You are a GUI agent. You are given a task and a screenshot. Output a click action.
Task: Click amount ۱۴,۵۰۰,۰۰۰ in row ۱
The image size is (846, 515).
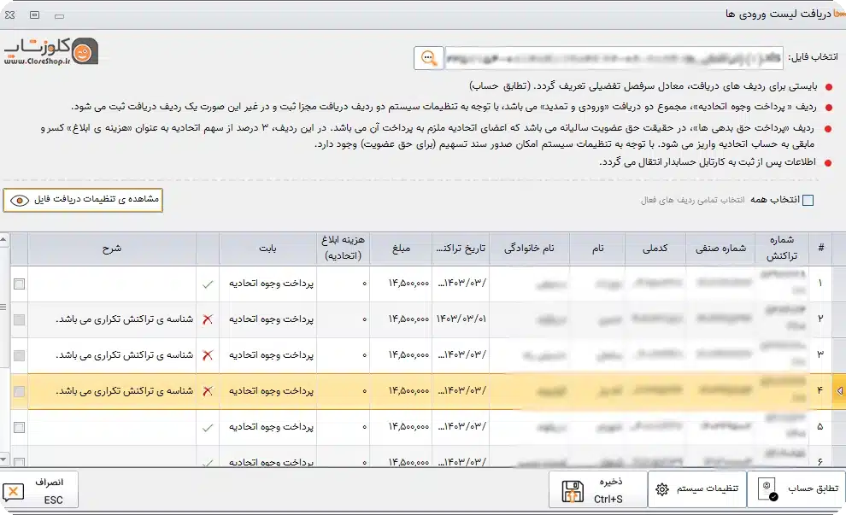tap(409, 283)
